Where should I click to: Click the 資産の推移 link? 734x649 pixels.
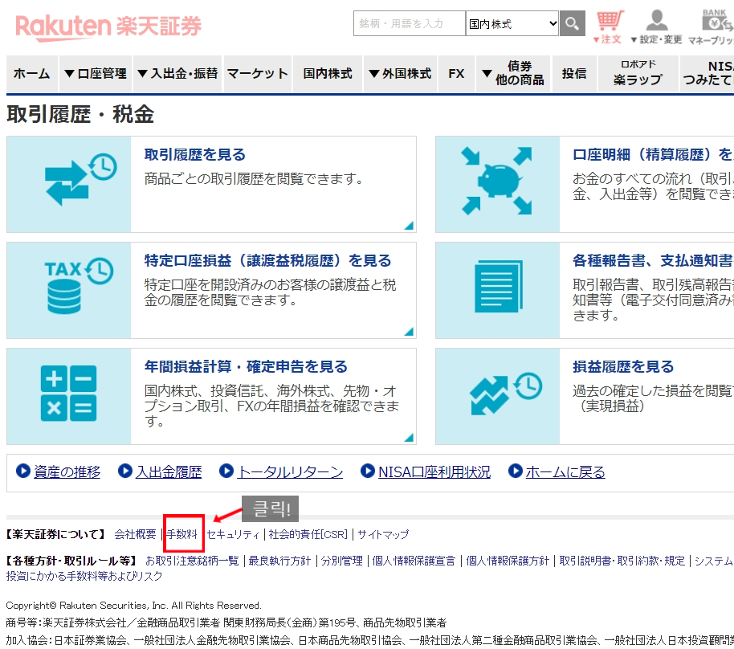(x=67, y=471)
